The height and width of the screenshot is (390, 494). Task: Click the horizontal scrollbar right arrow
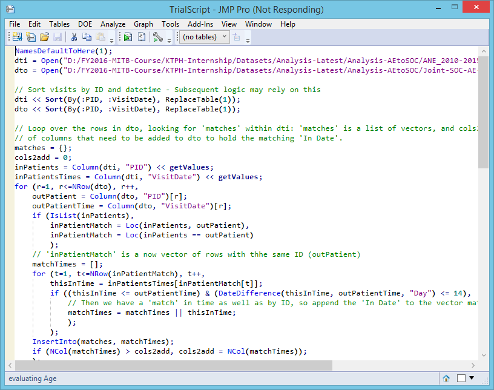pyautogui.click(x=473, y=365)
